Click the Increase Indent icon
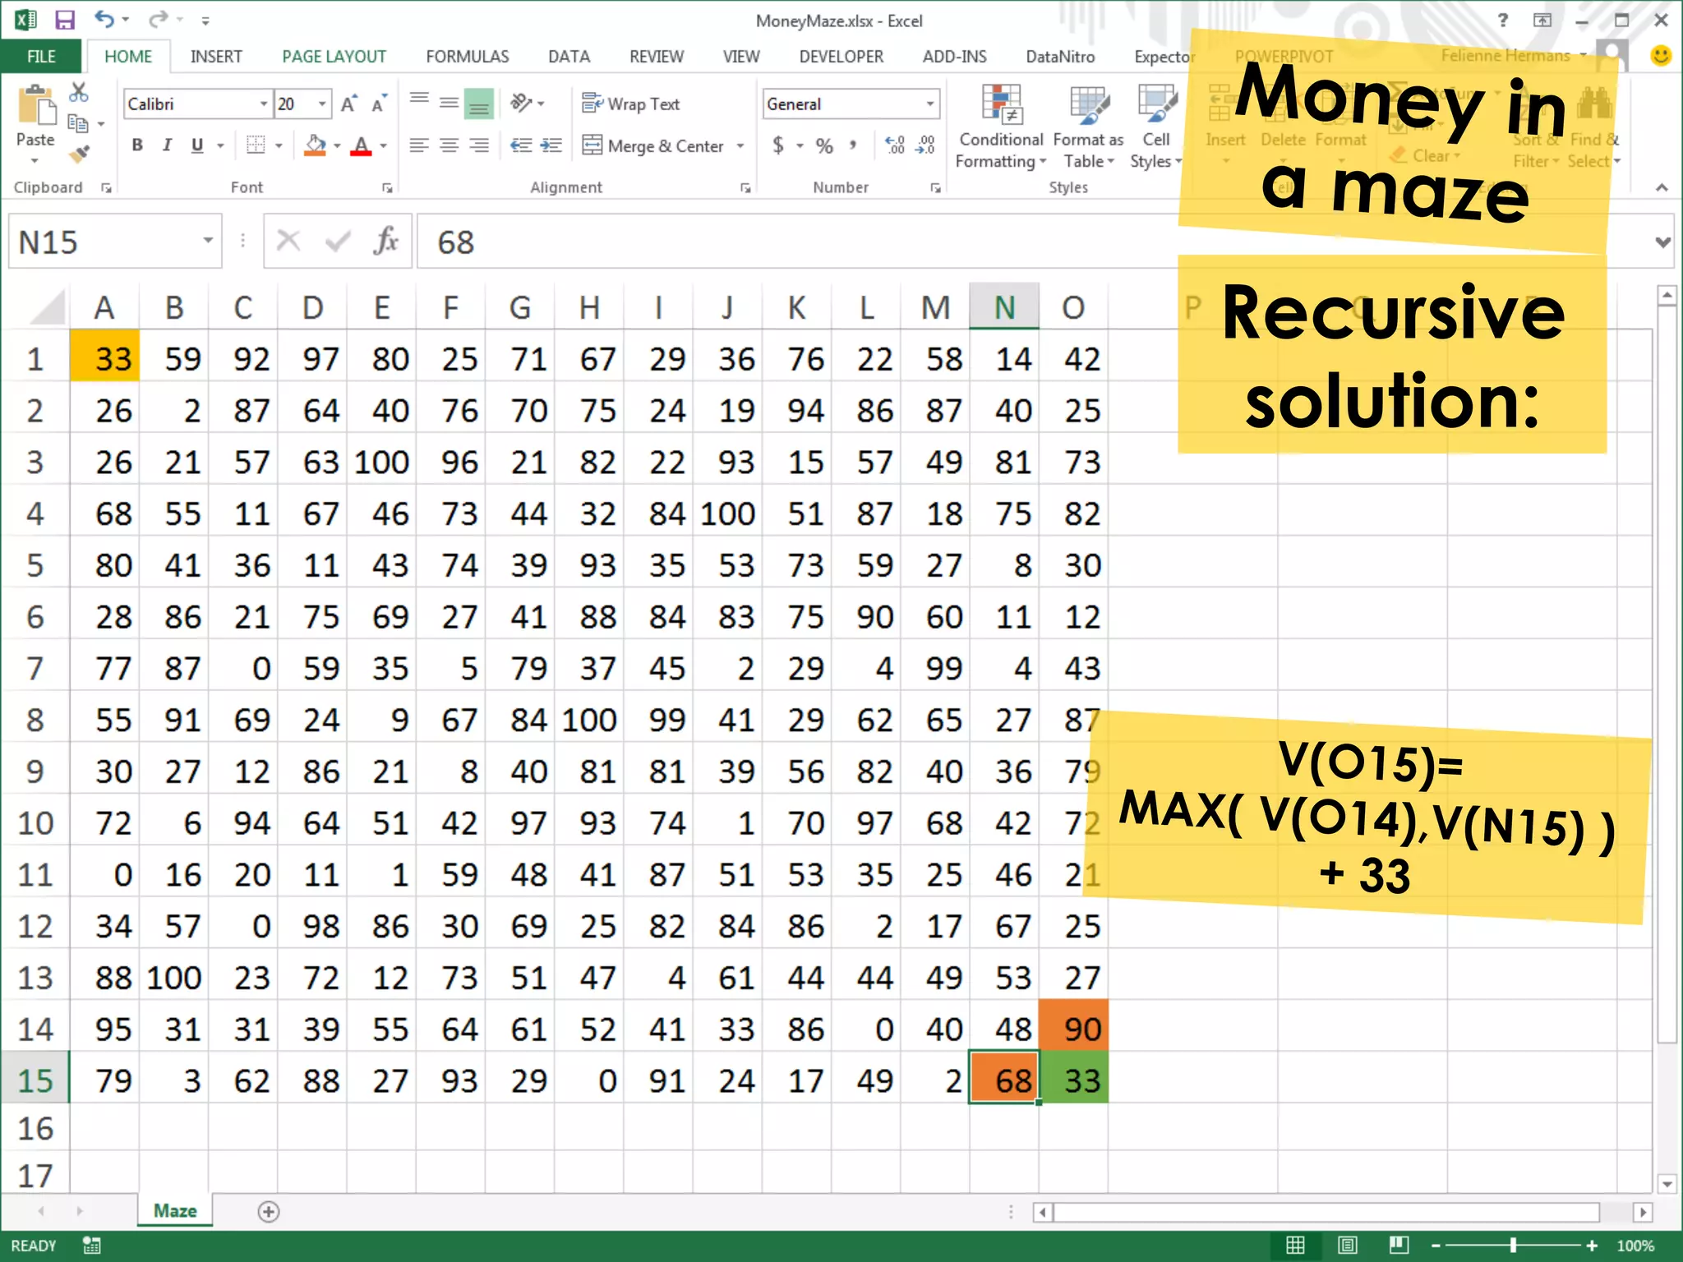The height and width of the screenshot is (1262, 1683). (551, 145)
